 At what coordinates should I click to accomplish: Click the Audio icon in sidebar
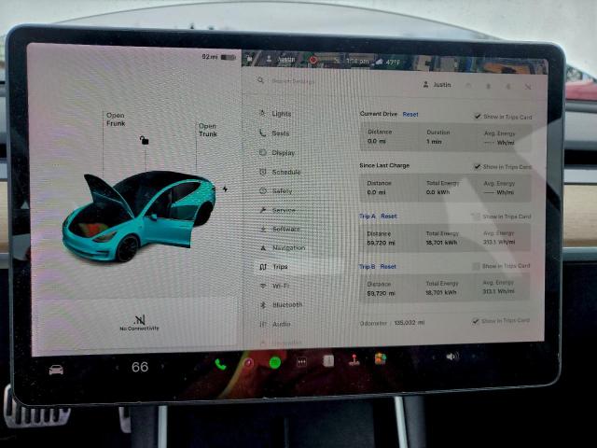coord(263,324)
